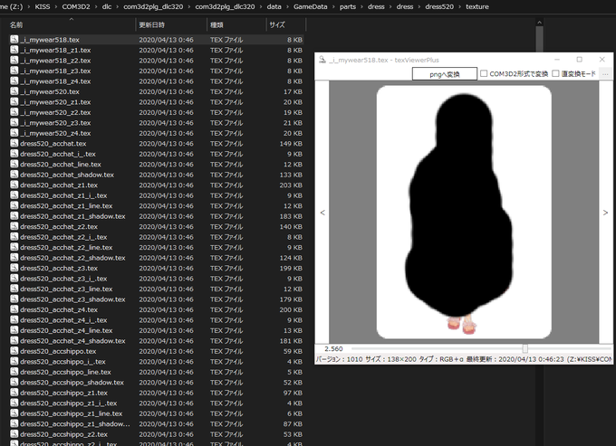Click the file icon of dress520_acchat_z4_shadow.tex
The height and width of the screenshot is (446, 616).
tap(14, 340)
